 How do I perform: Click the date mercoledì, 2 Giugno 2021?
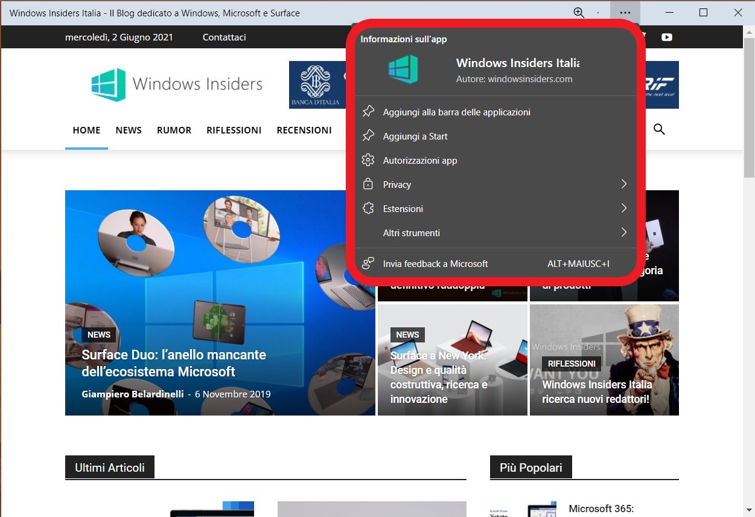pos(119,37)
